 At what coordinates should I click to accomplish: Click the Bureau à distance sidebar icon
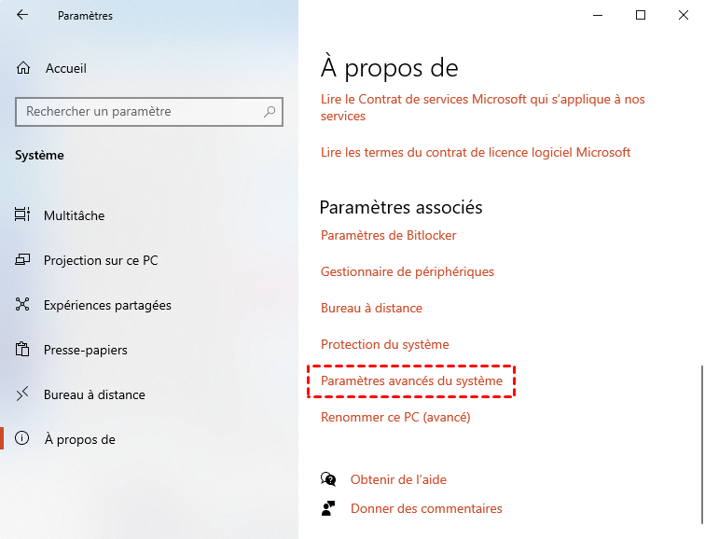tap(22, 394)
